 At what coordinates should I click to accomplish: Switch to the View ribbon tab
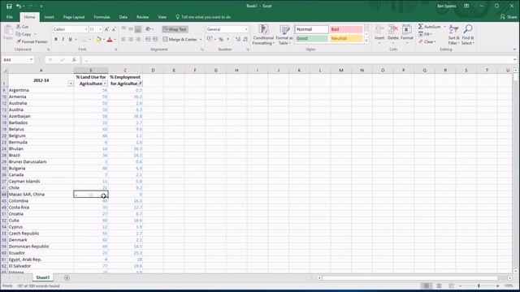tap(162, 17)
